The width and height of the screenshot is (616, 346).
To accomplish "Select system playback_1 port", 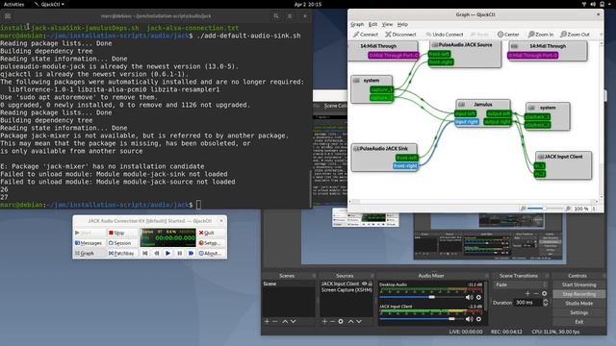I will point(537,117).
